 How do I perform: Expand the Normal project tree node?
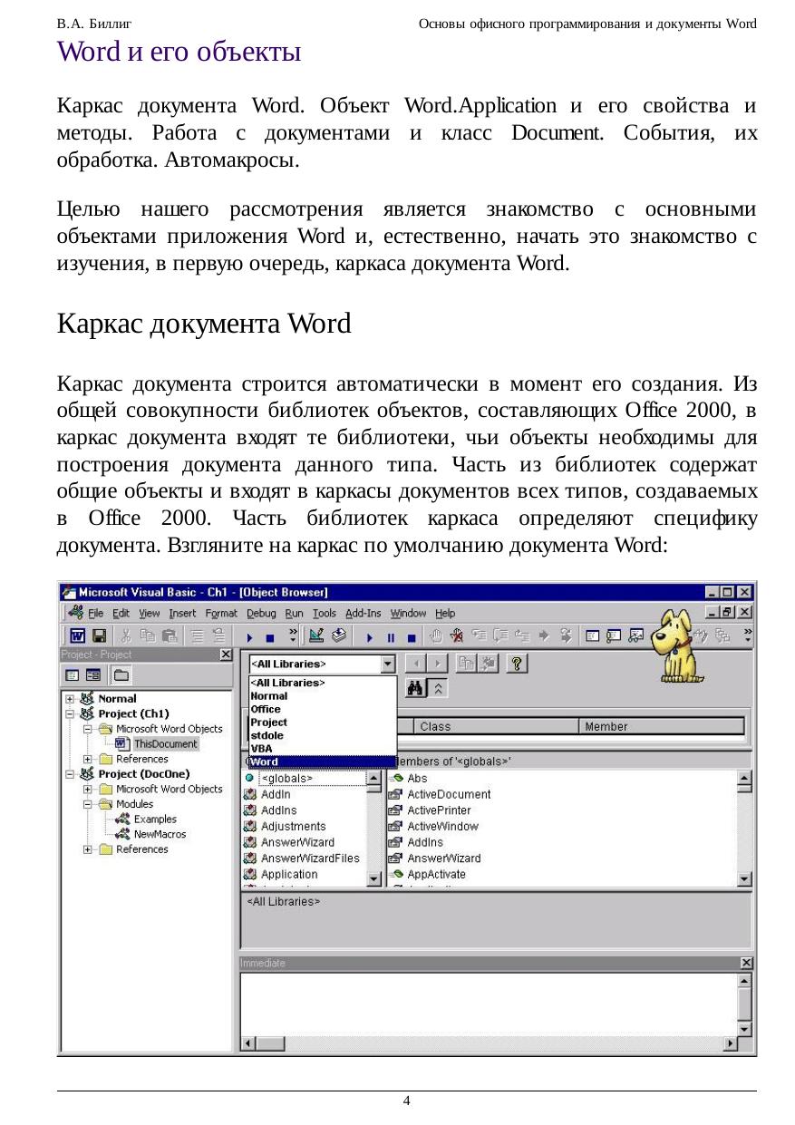[x=70, y=699]
